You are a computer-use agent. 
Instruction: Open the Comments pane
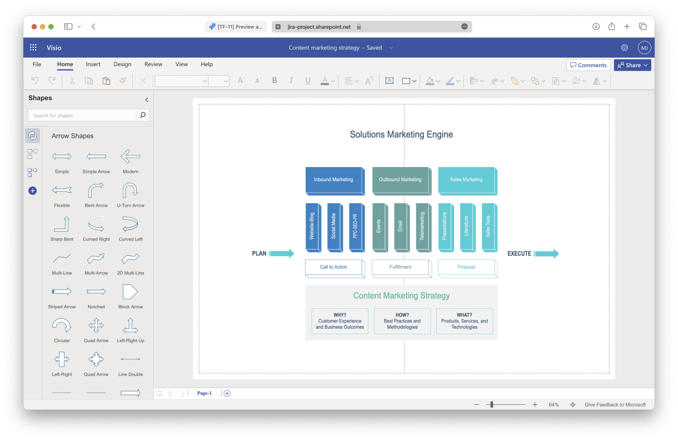pyautogui.click(x=588, y=65)
